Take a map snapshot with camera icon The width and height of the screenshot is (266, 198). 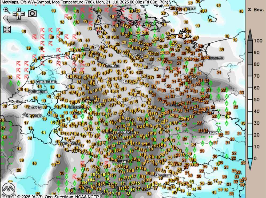(32, 13)
